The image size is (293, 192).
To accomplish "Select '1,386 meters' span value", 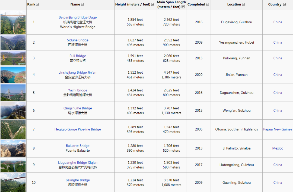I will point(171,77).
